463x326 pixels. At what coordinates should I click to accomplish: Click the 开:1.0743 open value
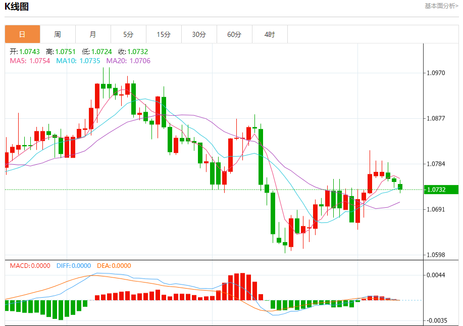(x=25, y=52)
